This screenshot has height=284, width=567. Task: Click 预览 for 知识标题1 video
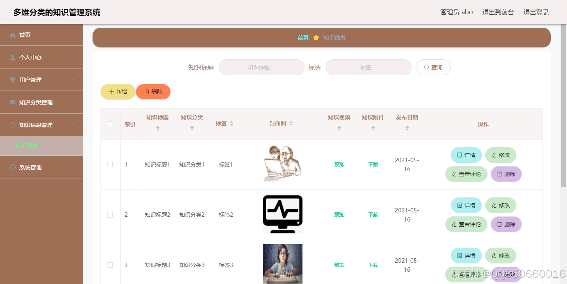339,165
